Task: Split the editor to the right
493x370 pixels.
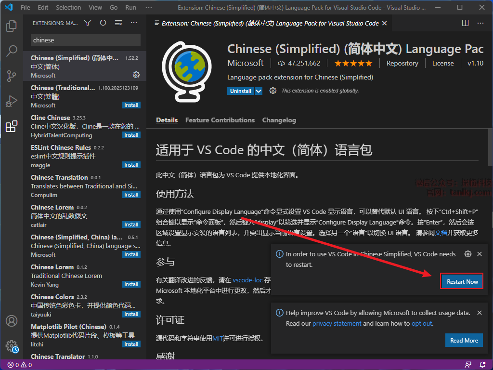Action: [x=465, y=23]
